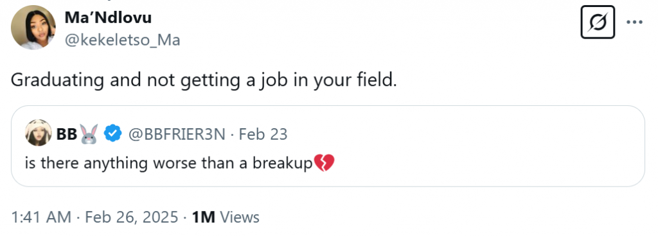Visit the @kekeletso_Ma handle link
This screenshot has height=236, width=658.
[122, 40]
